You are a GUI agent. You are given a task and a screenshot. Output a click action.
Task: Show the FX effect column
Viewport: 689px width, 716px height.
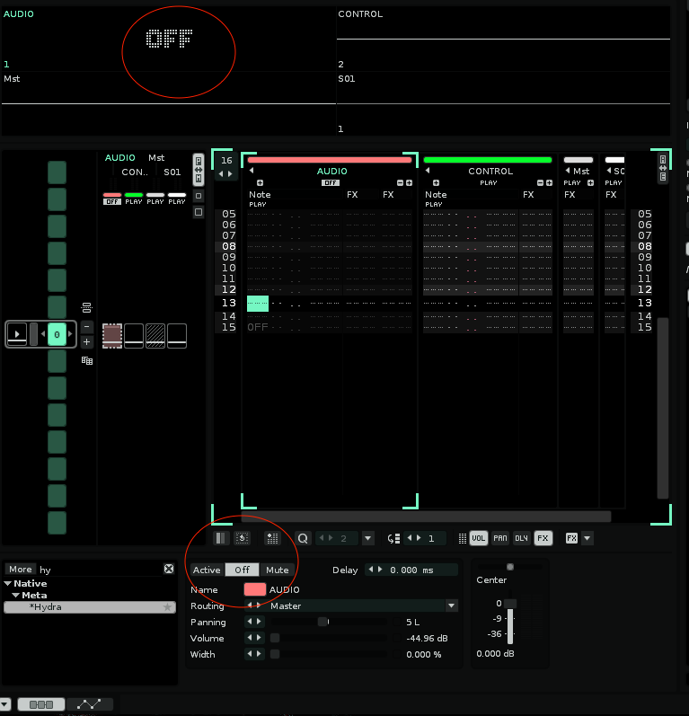coord(543,538)
